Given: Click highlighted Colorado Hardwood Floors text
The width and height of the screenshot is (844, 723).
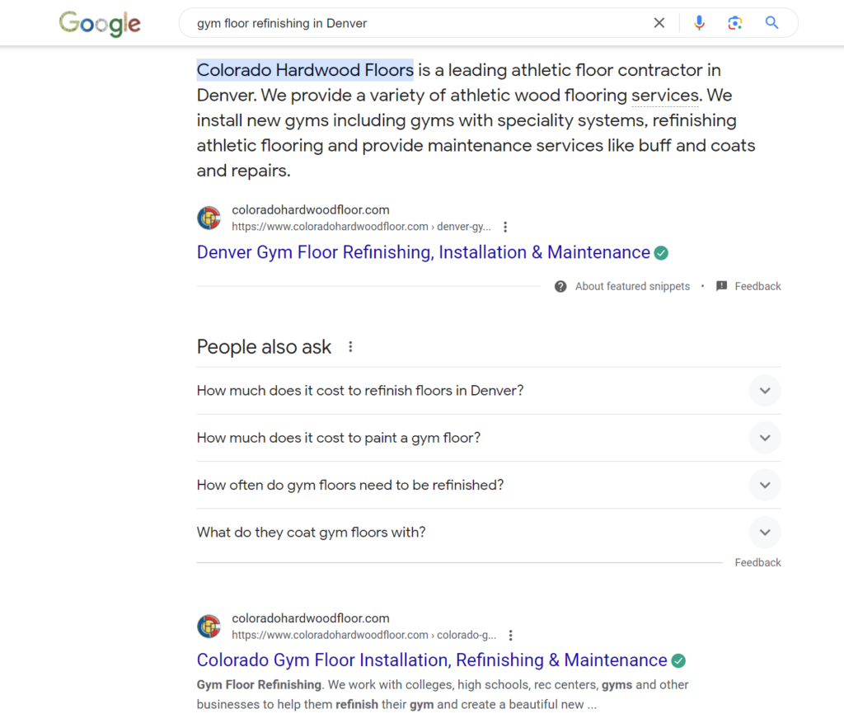Looking at the screenshot, I should (x=305, y=70).
